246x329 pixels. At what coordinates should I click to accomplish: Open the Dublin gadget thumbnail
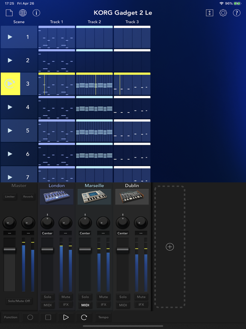[x=132, y=197]
